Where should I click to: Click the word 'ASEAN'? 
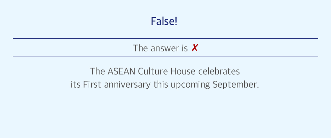click(121, 71)
